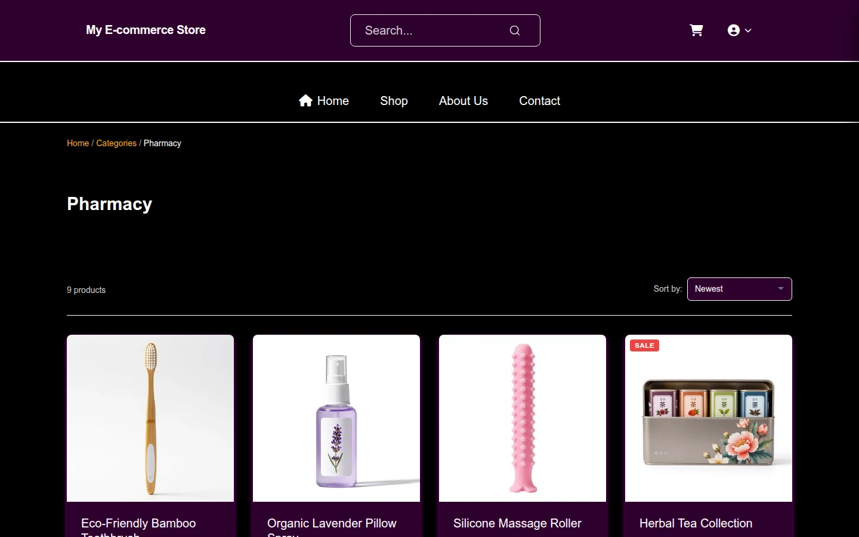859x537 pixels.
Task: Follow the Home breadcrumb link
Action: (78, 143)
